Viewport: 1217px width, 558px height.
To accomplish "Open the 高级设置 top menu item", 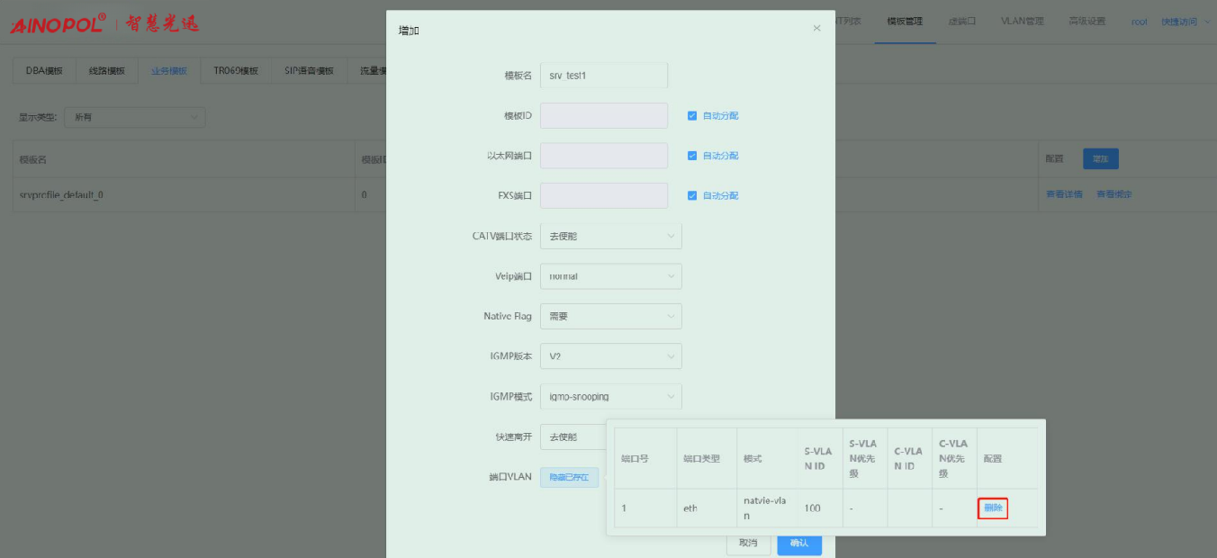I will click(x=1086, y=22).
